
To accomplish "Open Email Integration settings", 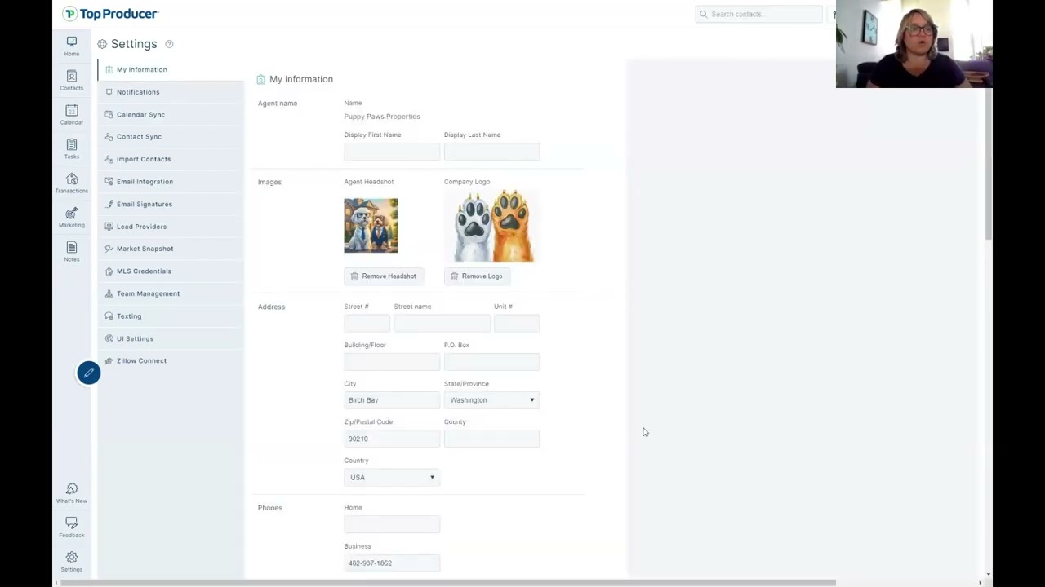I will coord(171,181).
